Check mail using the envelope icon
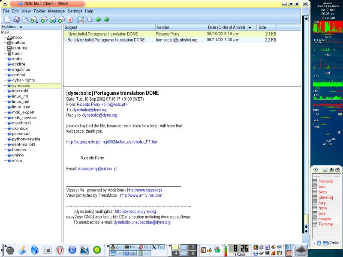 click(x=33, y=19)
